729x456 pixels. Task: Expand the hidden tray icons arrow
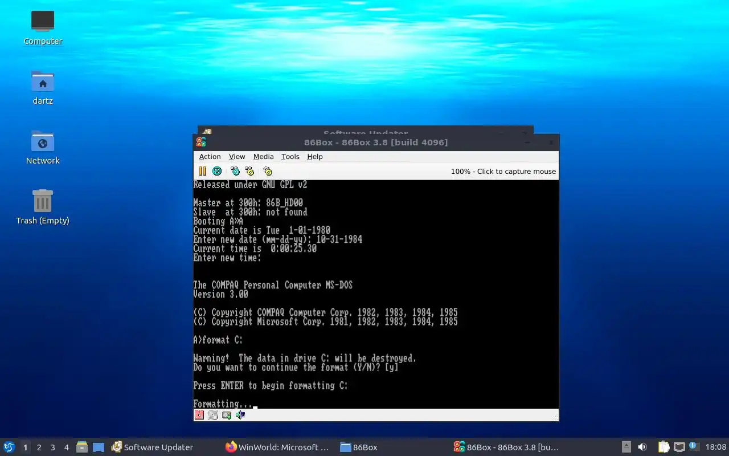[626, 447]
